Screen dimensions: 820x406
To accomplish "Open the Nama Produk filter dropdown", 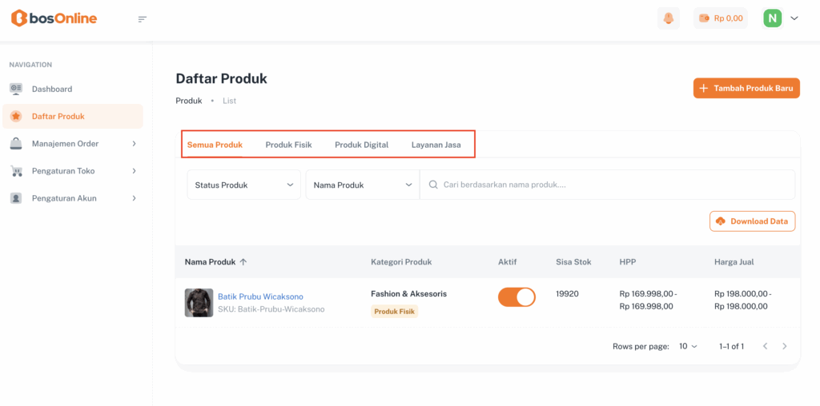I will (x=362, y=185).
